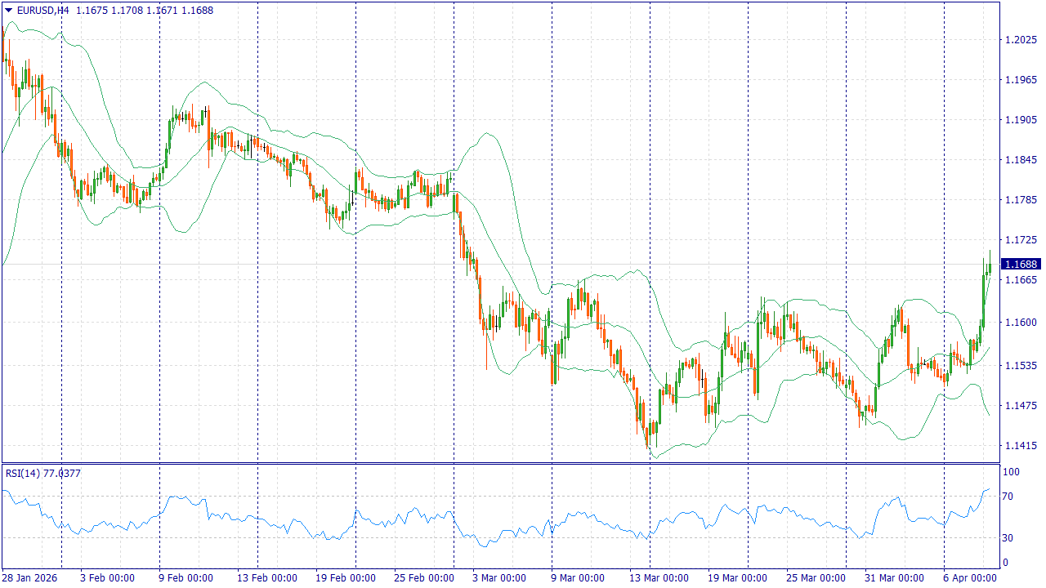This screenshot has height=588, width=1046.
Task: Click the RSI scale value 30
Action: tap(1008, 538)
